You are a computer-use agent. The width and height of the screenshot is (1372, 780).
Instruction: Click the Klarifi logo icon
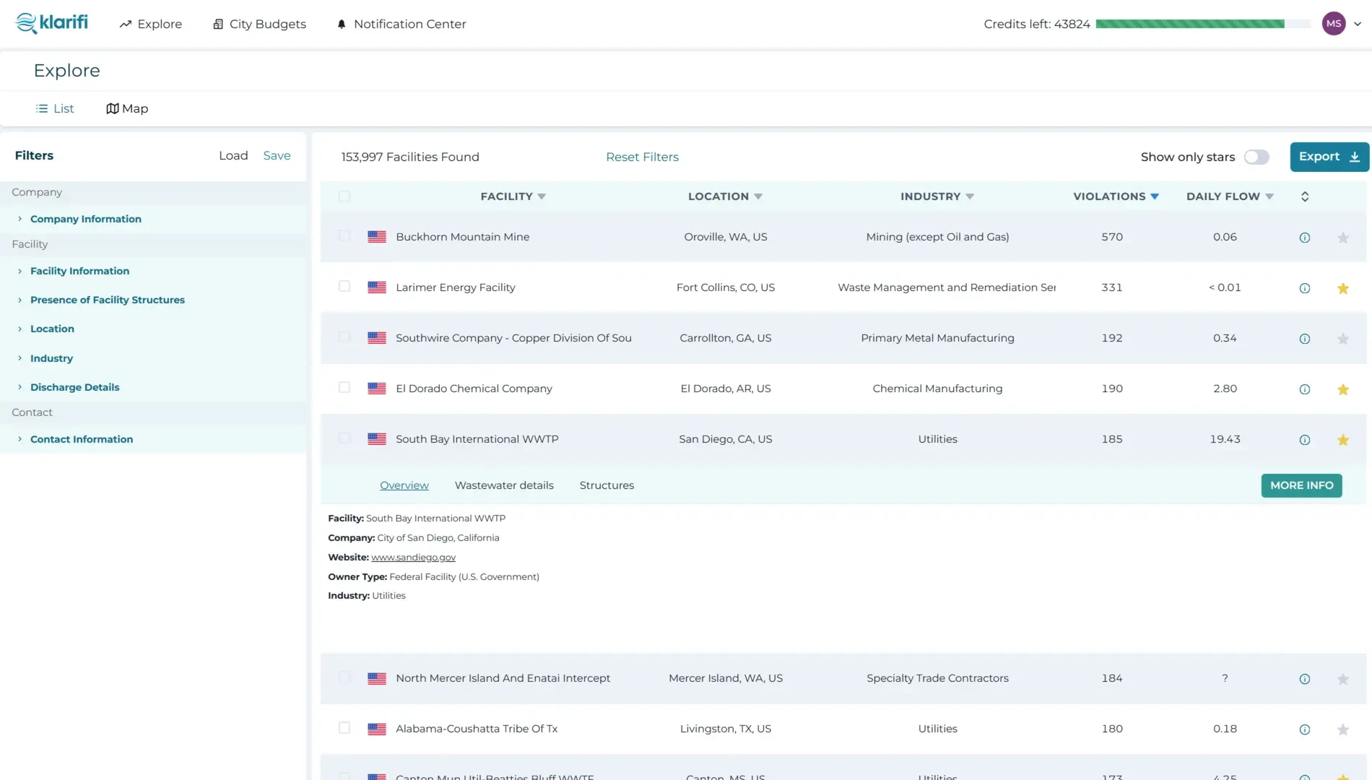click(x=26, y=23)
